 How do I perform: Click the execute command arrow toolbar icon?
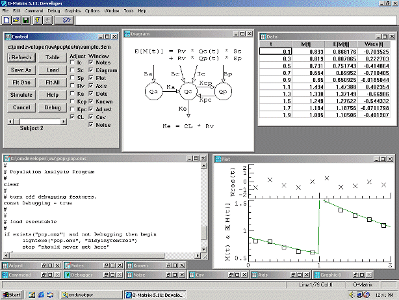tap(64, 20)
